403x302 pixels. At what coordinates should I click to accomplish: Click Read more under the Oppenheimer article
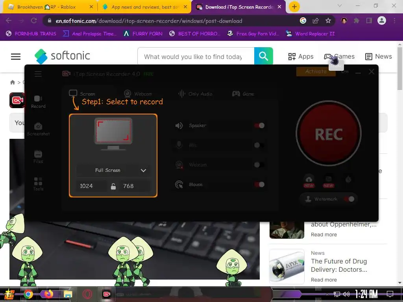[324, 234]
